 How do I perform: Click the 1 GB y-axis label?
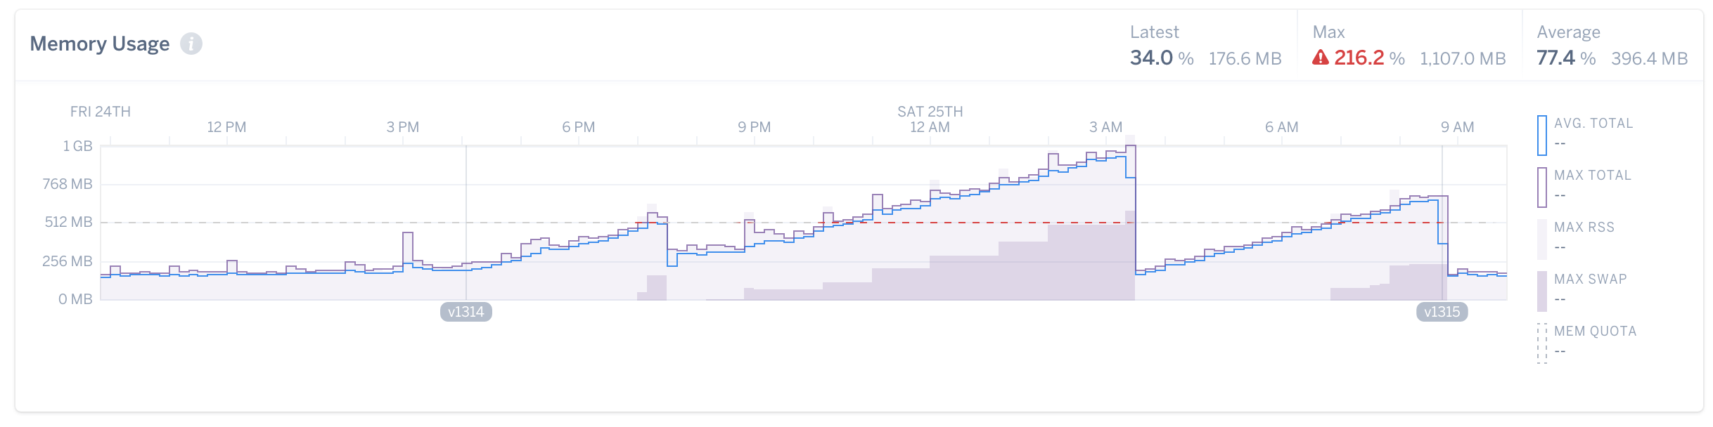pyautogui.click(x=77, y=146)
